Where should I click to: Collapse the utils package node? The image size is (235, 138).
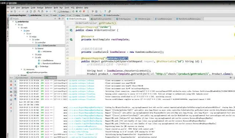(x=33, y=58)
